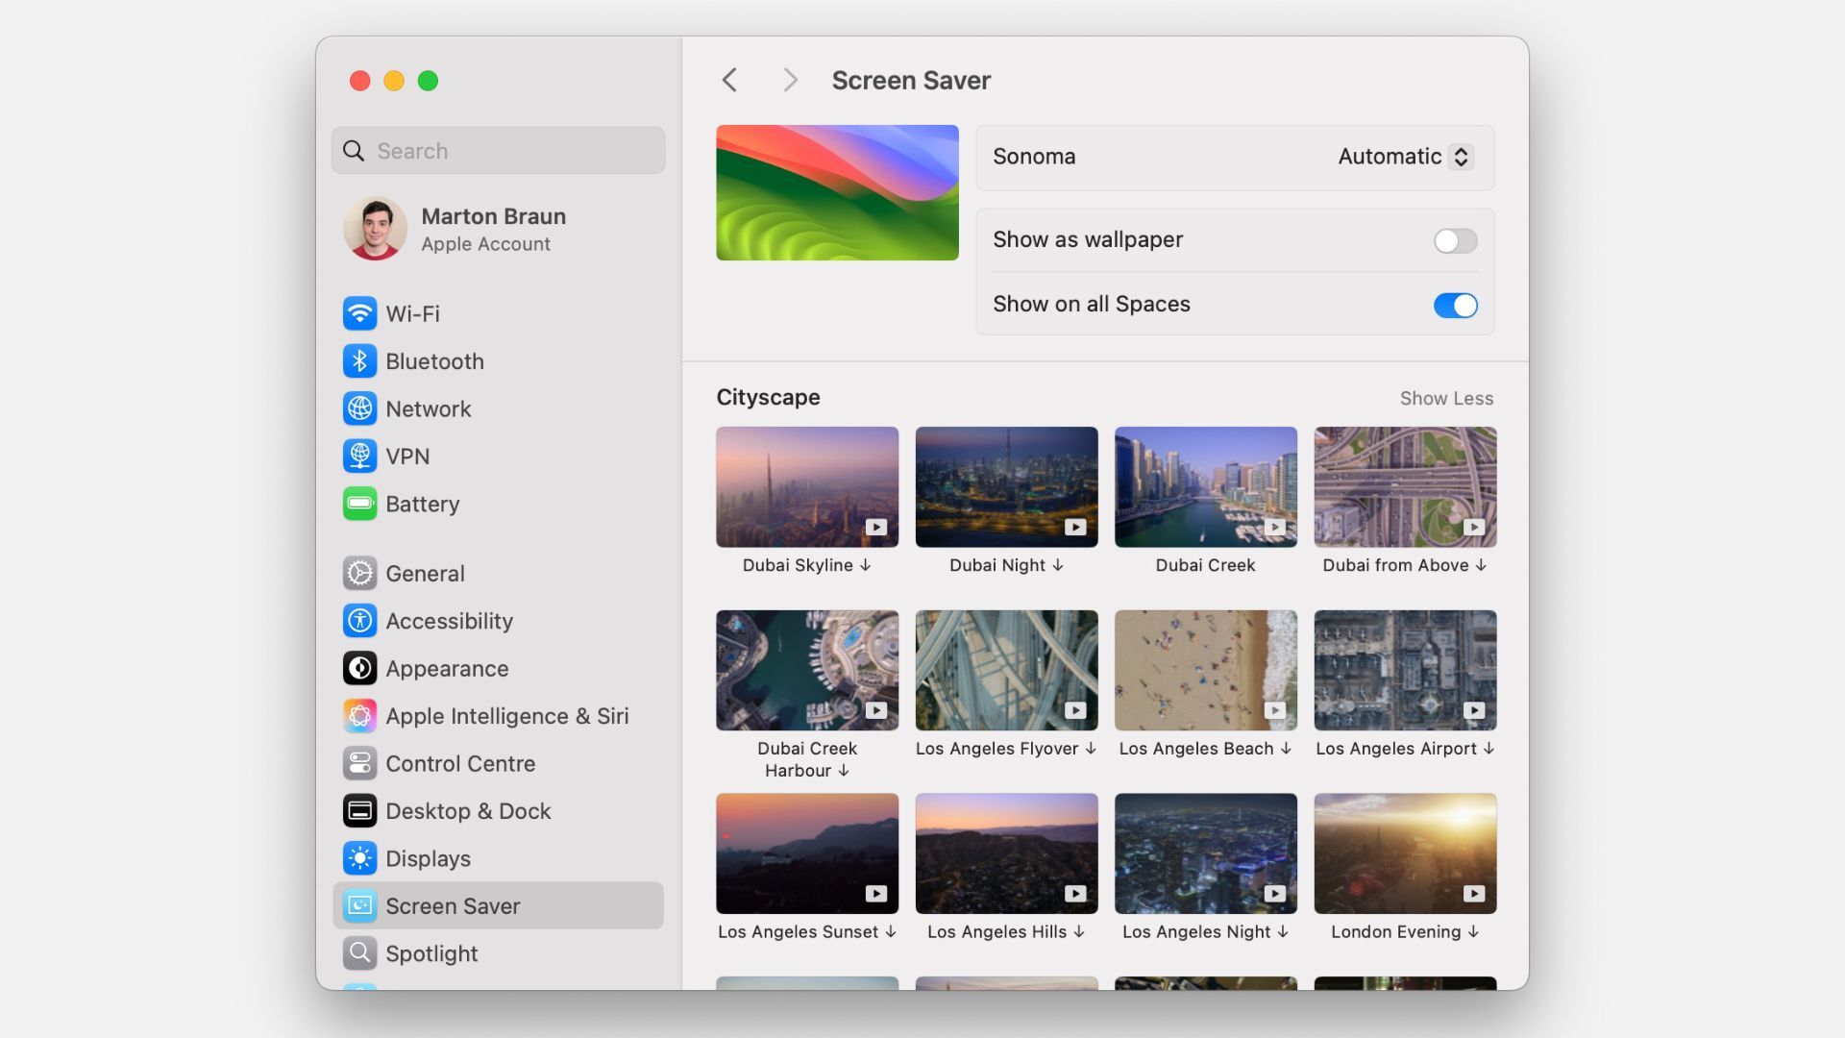Select the General sidebar item
The image size is (1845, 1038).
[x=425, y=574]
